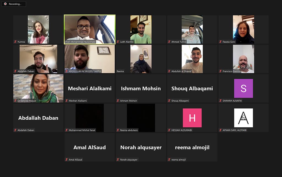Click muted mic icon next to Fawzia Goni
Image resolution: width=282 pixels, height=177 pixels.
tap(221, 42)
